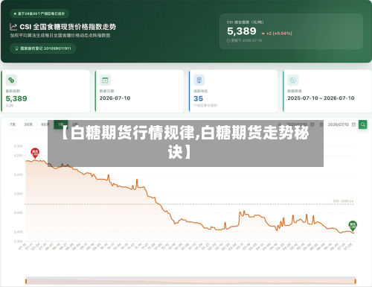
Task: Click the small clock icon next to the update date
Action: (228, 40)
